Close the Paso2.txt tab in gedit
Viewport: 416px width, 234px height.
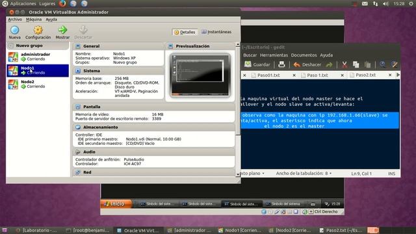coord(390,75)
